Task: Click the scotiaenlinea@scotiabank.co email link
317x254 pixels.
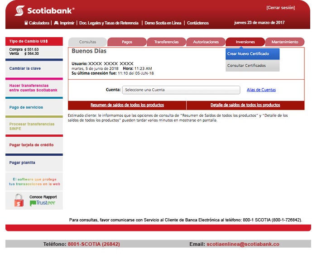Action: pyautogui.click(x=243, y=244)
